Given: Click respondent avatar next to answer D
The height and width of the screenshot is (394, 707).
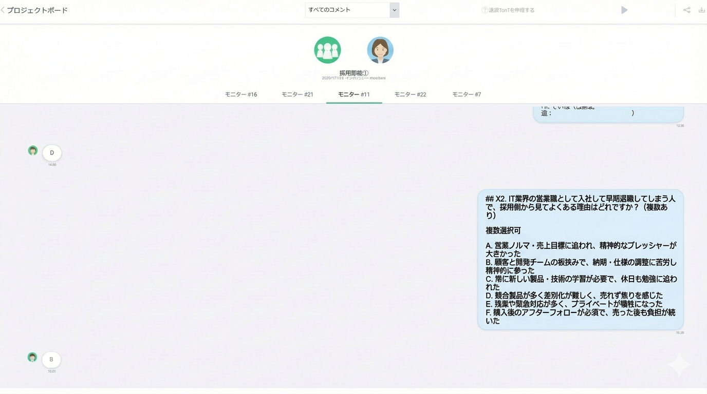Looking at the screenshot, I should [x=33, y=150].
